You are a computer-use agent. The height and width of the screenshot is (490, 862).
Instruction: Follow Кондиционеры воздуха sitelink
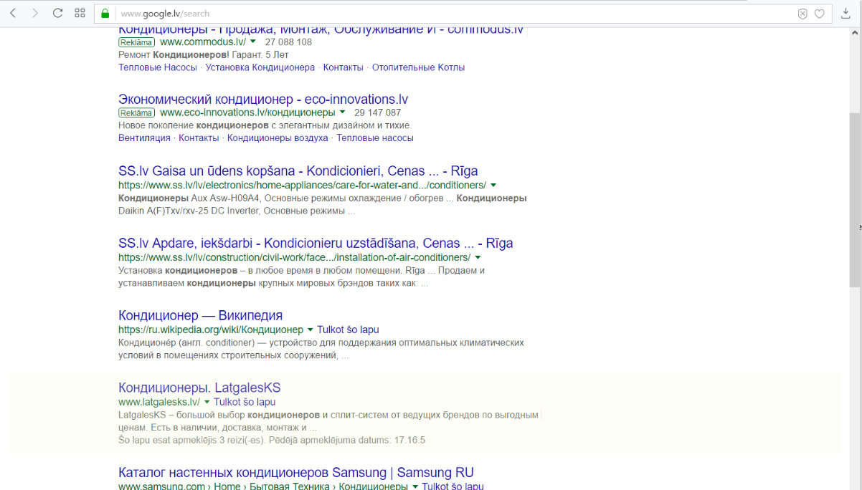pyautogui.click(x=278, y=138)
